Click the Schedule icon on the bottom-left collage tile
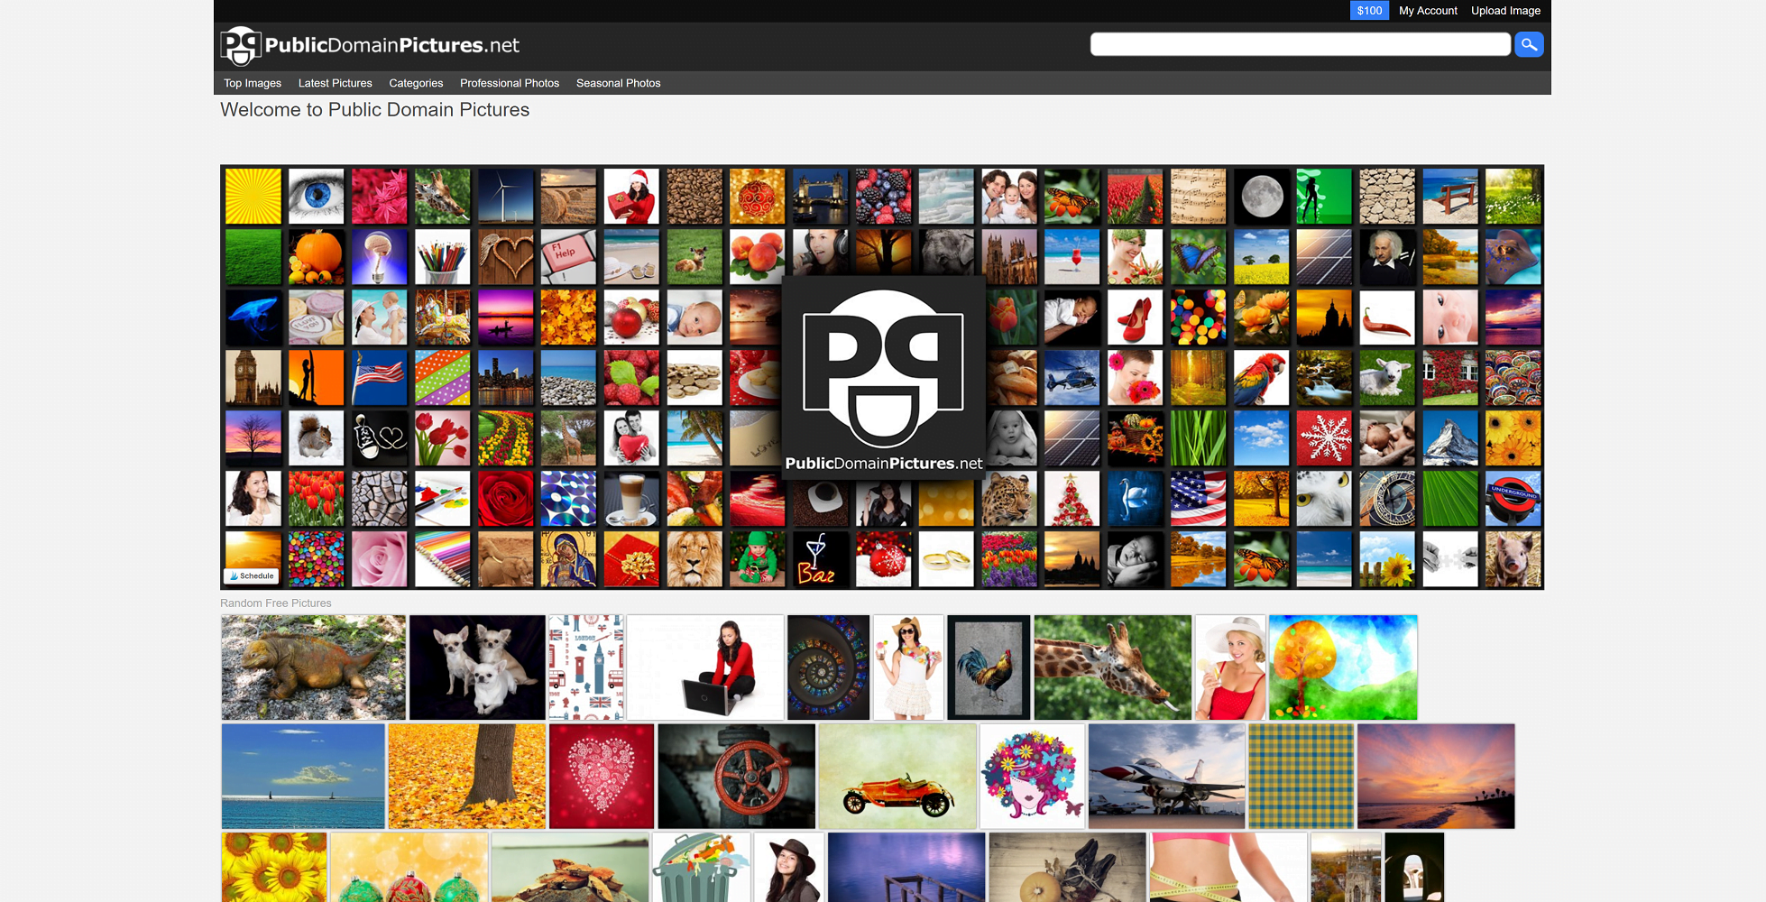Screen dimensions: 1766x902 [251, 575]
